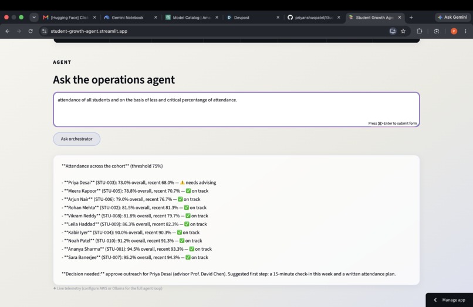Screen dimensions: 473x307
Task: Close the Hugging Face Gmail tab
Action: (x=94, y=18)
